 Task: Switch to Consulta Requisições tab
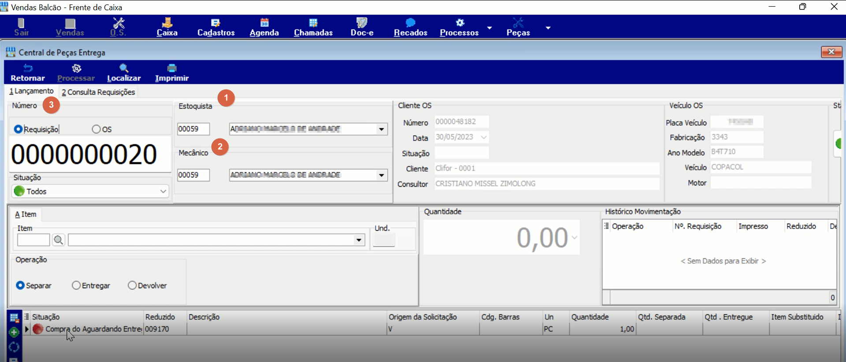[x=98, y=92]
